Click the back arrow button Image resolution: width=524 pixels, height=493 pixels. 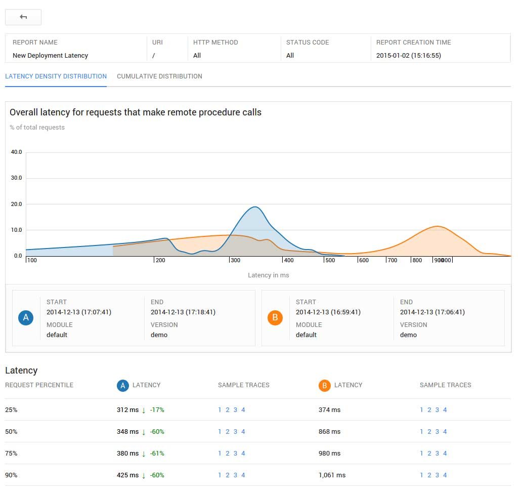[23, 17]
